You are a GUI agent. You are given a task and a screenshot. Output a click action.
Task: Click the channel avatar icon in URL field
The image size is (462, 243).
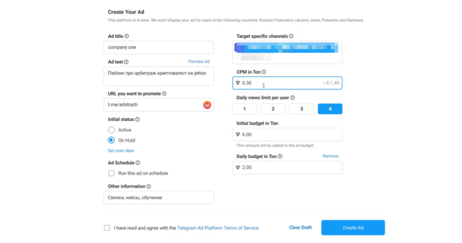click(x=207, y=105)
